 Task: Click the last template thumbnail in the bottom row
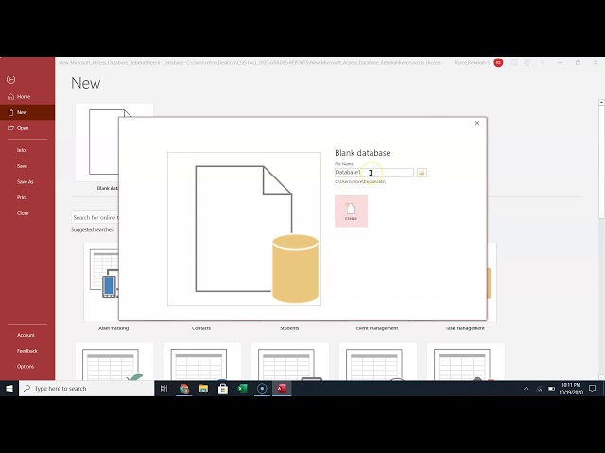(x=466, y=361)
